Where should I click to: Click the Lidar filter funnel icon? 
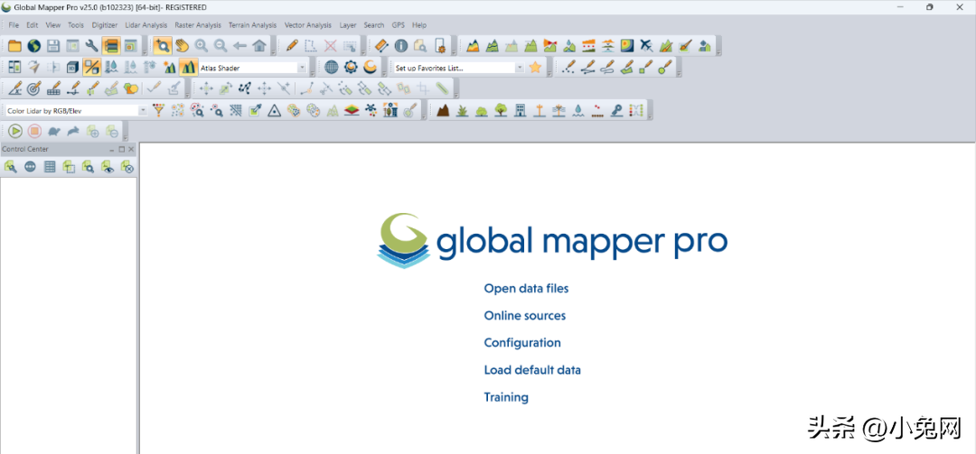click(159, 111)
